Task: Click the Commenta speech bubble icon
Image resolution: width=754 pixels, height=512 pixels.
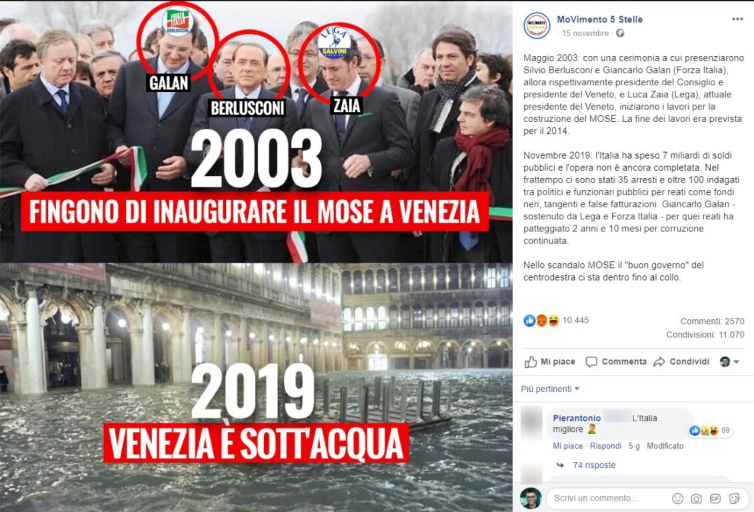Action: click(591, 362)
